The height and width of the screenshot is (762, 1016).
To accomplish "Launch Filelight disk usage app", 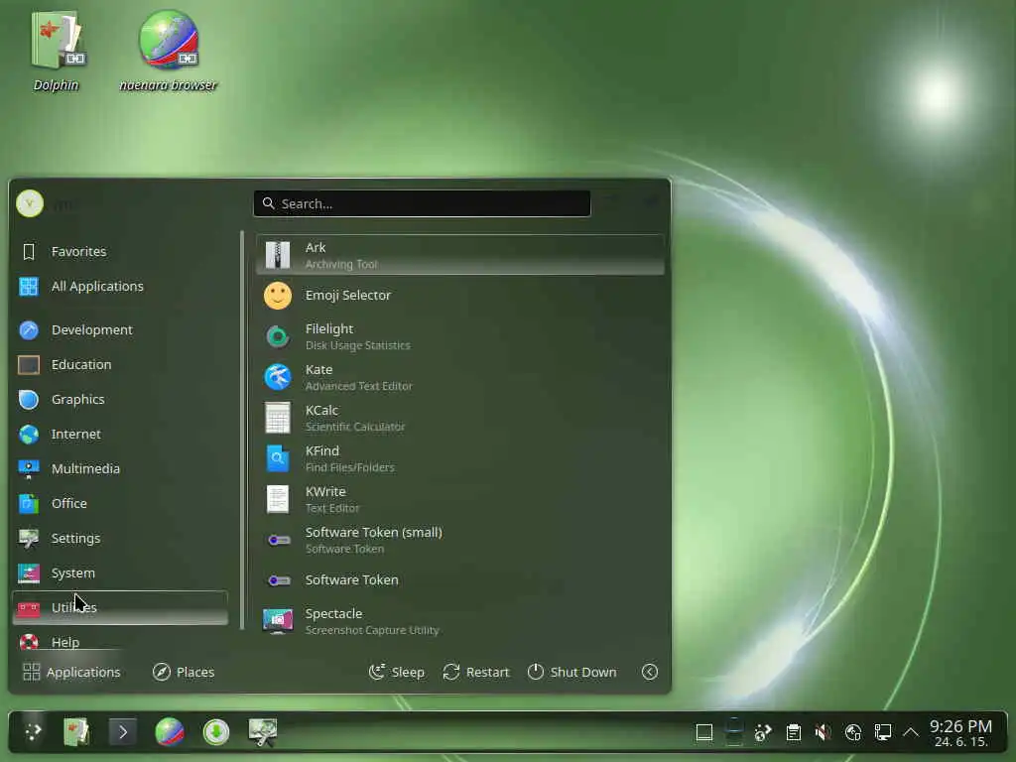I will (460, 336).
